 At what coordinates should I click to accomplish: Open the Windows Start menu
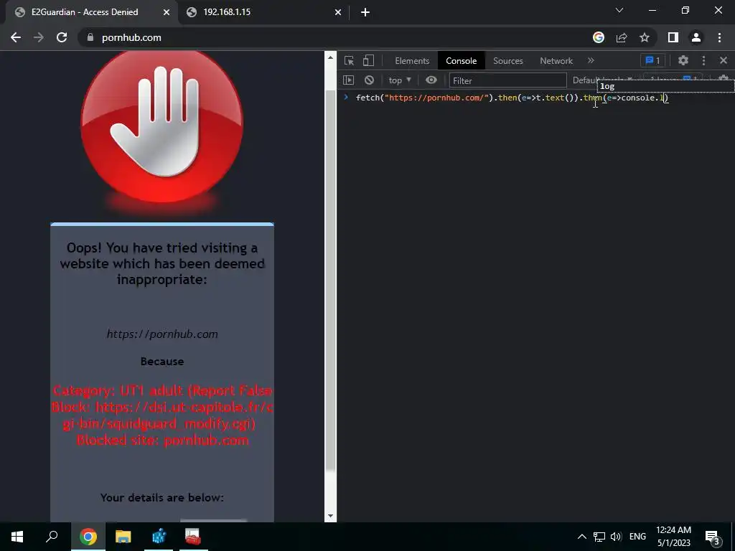point(17,537)
